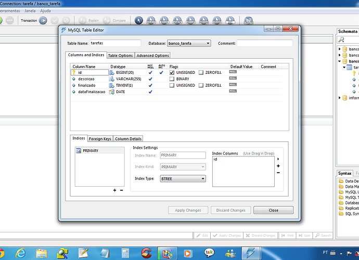Screen dimensions: 359x260
Task: Collapse the expanded banco schema node
Action: tap(340, 61)
